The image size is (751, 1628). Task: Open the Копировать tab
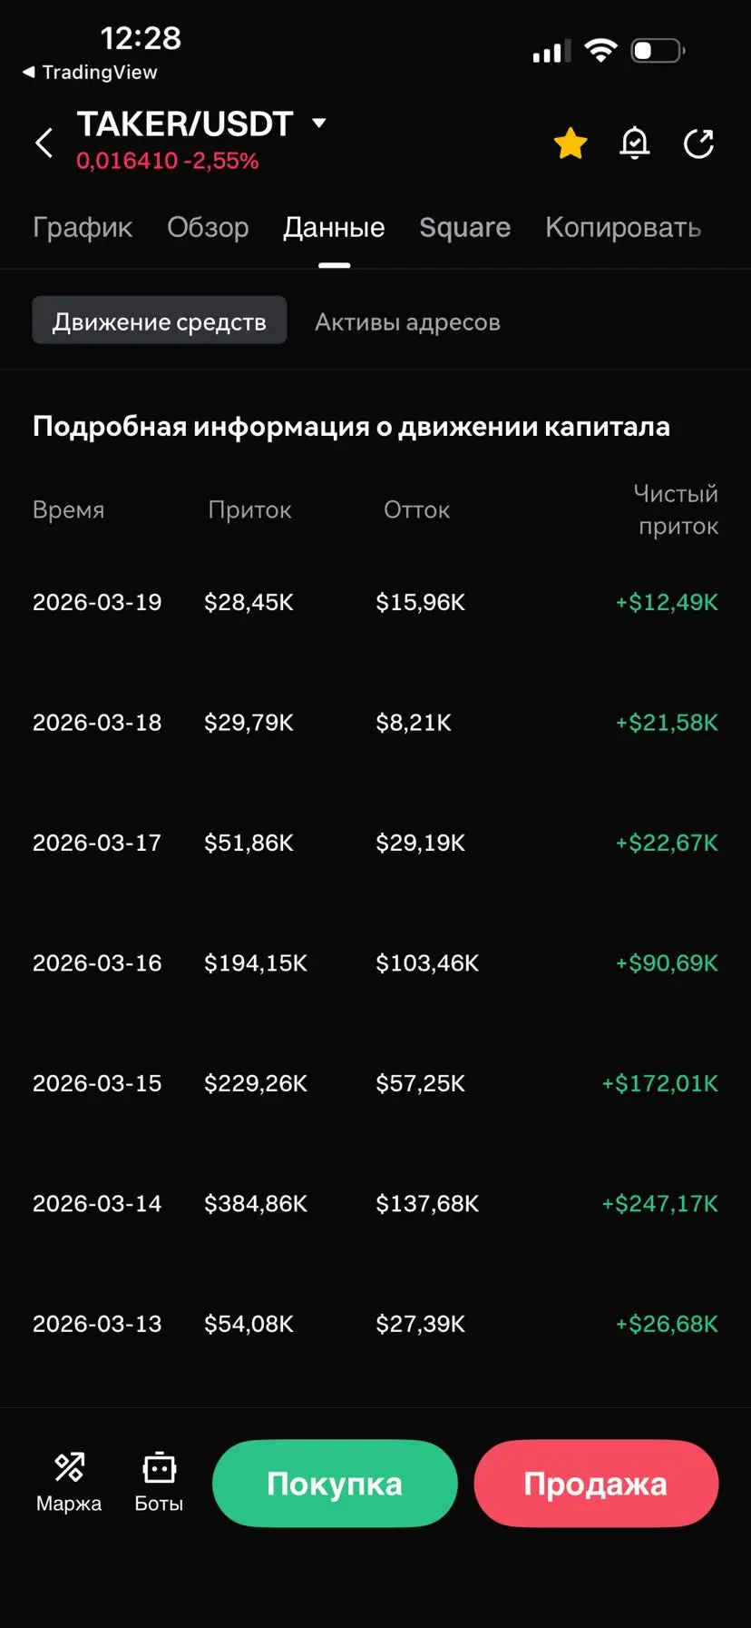click(x=623, y=228)
